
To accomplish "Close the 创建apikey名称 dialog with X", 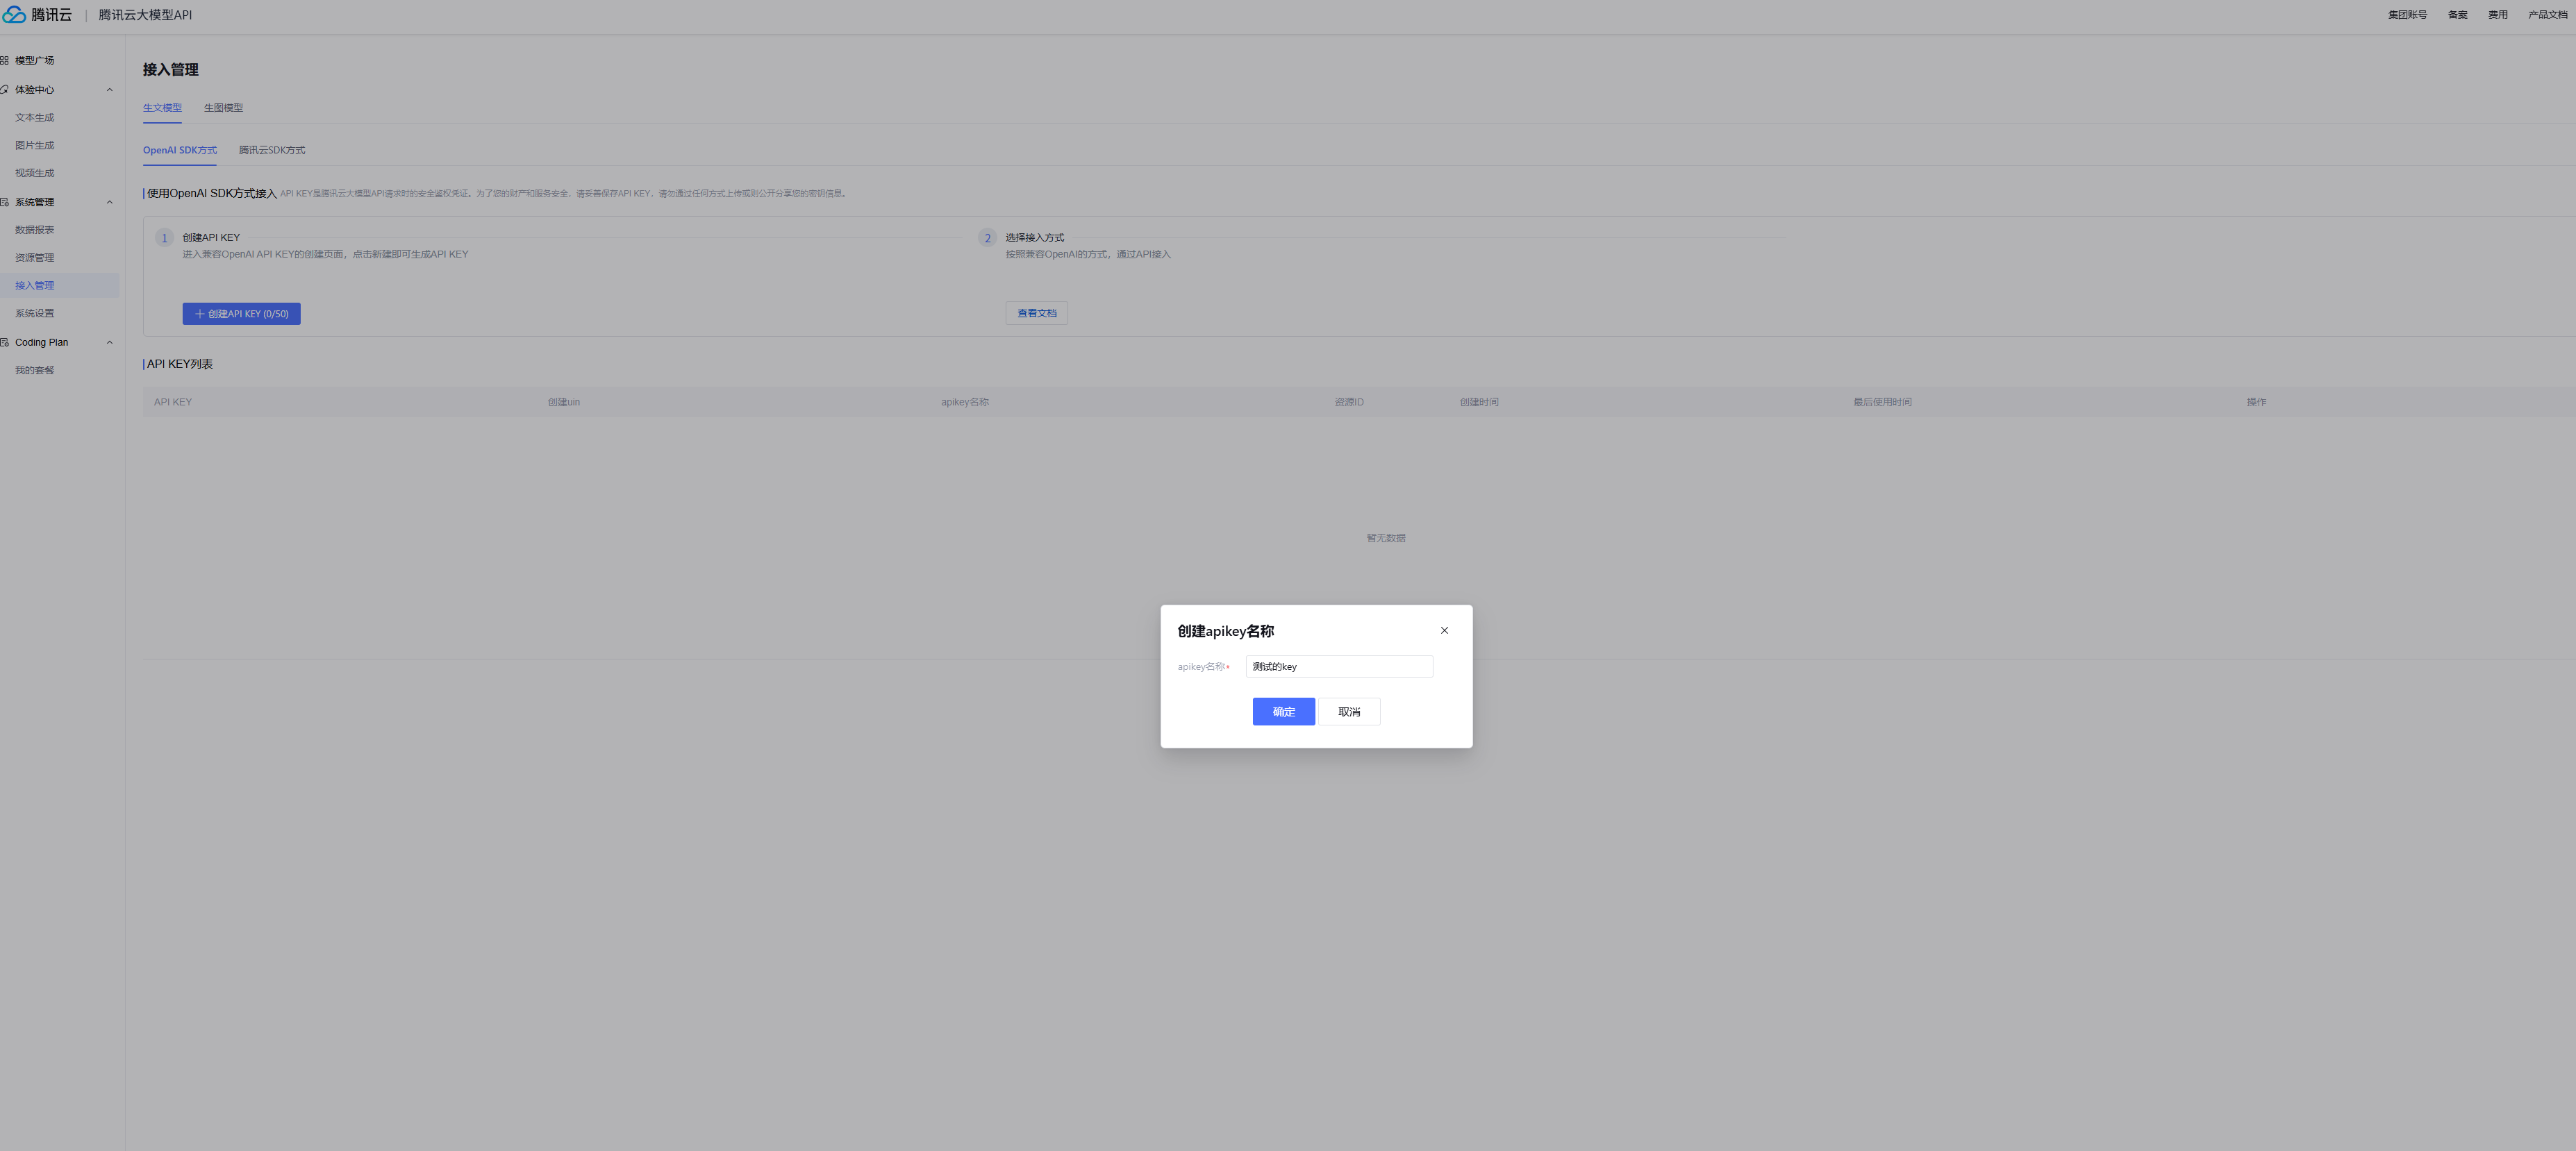I will tap(1444, 630).
